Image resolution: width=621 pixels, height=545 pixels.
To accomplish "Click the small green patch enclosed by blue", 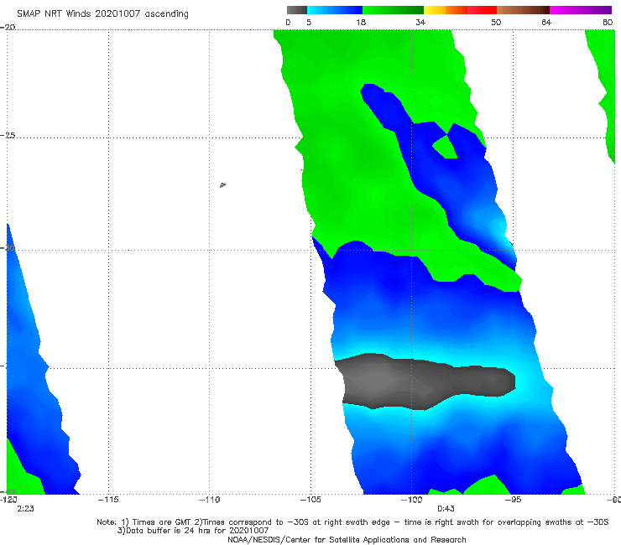I will click(445, 148).
